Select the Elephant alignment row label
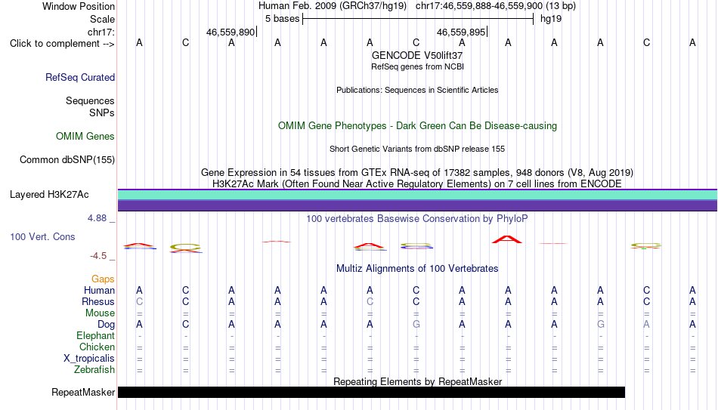718x410 pixels. [96, 336]
